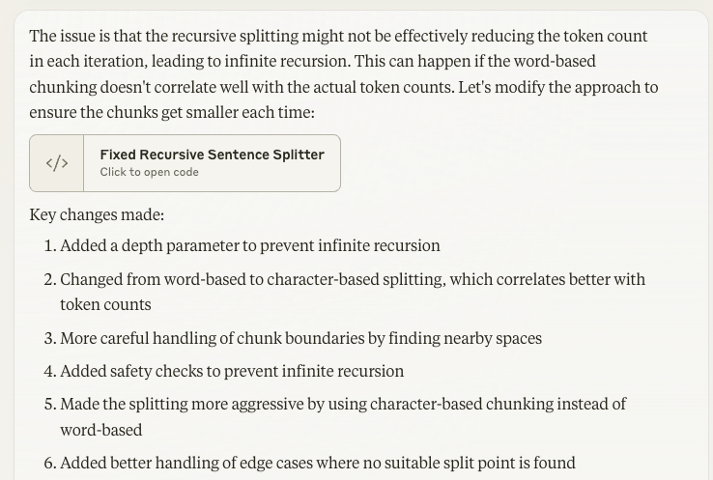Click the 'Made the splitting more aggressive' line
713x480 pixels.
coord(343,404)
